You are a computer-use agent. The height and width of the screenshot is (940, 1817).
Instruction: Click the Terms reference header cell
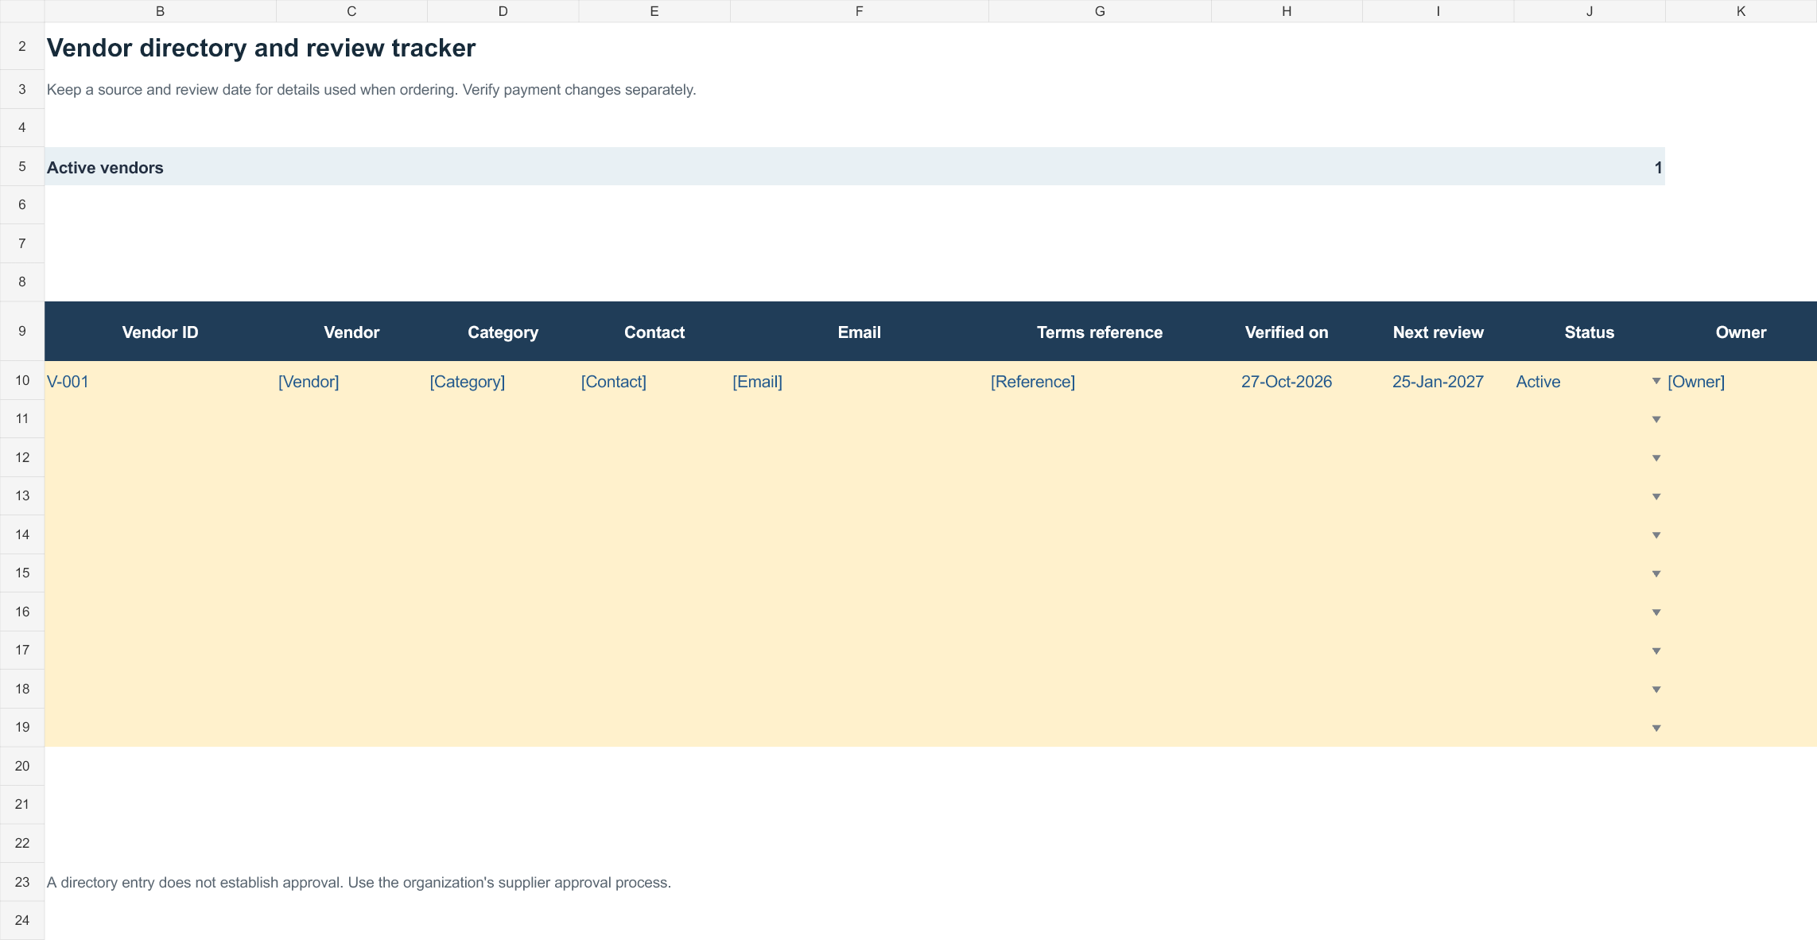click(1100, 332)
